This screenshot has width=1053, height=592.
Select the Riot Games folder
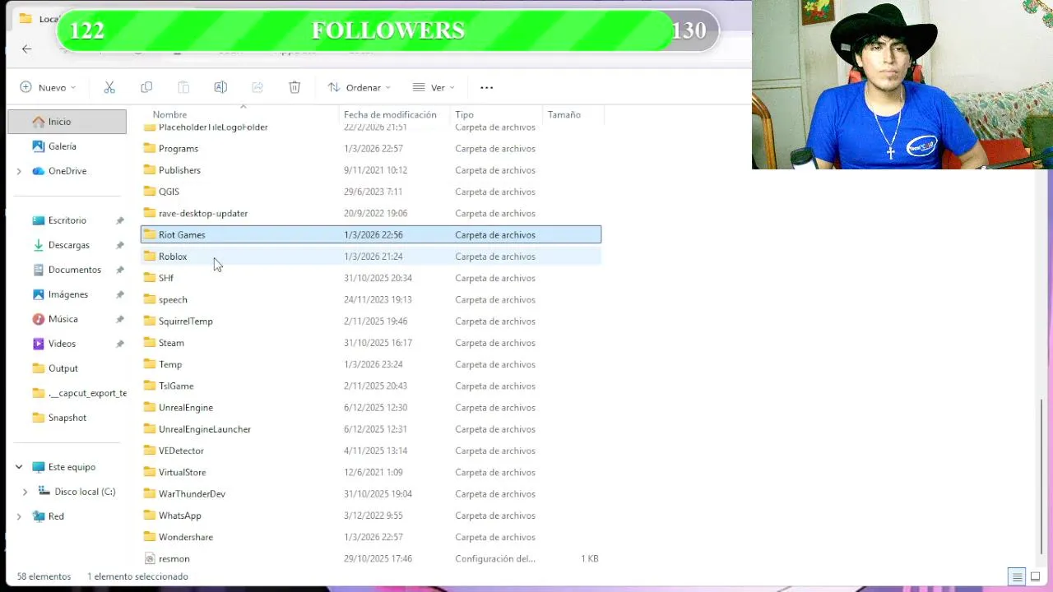(371, 235)
